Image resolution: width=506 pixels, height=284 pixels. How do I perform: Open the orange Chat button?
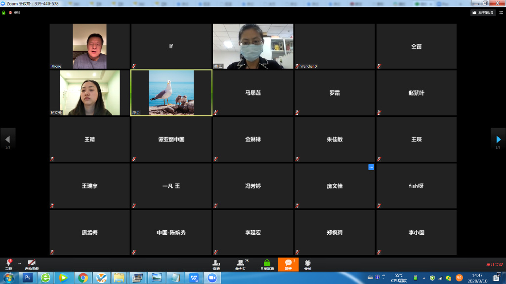pos(288,264)
